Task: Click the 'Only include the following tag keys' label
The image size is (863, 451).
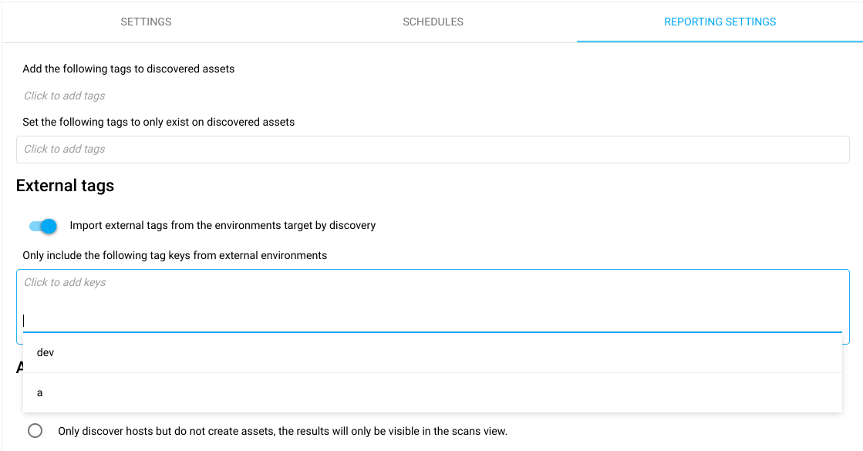Action: pos(174,255)
